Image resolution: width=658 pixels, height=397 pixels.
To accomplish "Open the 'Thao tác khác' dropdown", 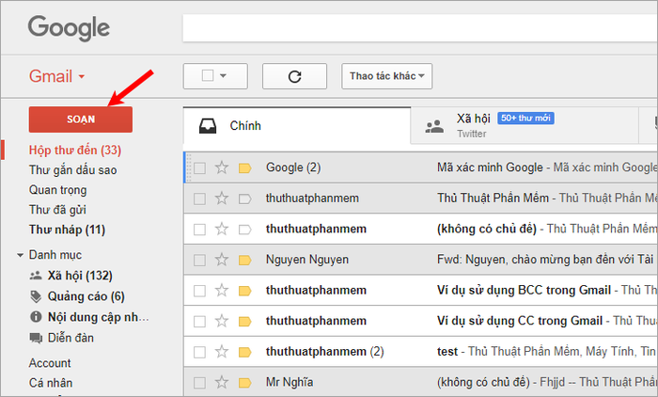I will 387,76.
